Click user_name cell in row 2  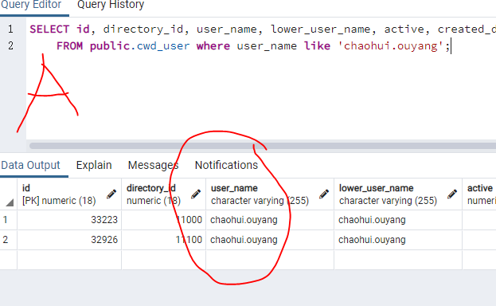[x=270, y=240]
